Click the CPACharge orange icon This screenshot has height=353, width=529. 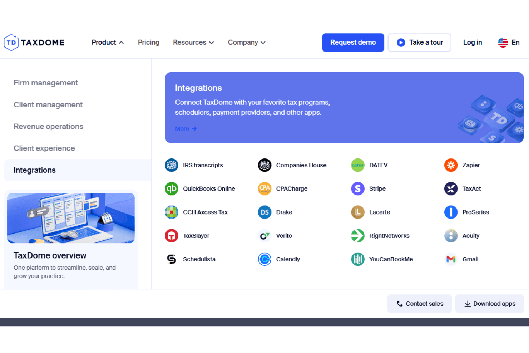point(264,189)
